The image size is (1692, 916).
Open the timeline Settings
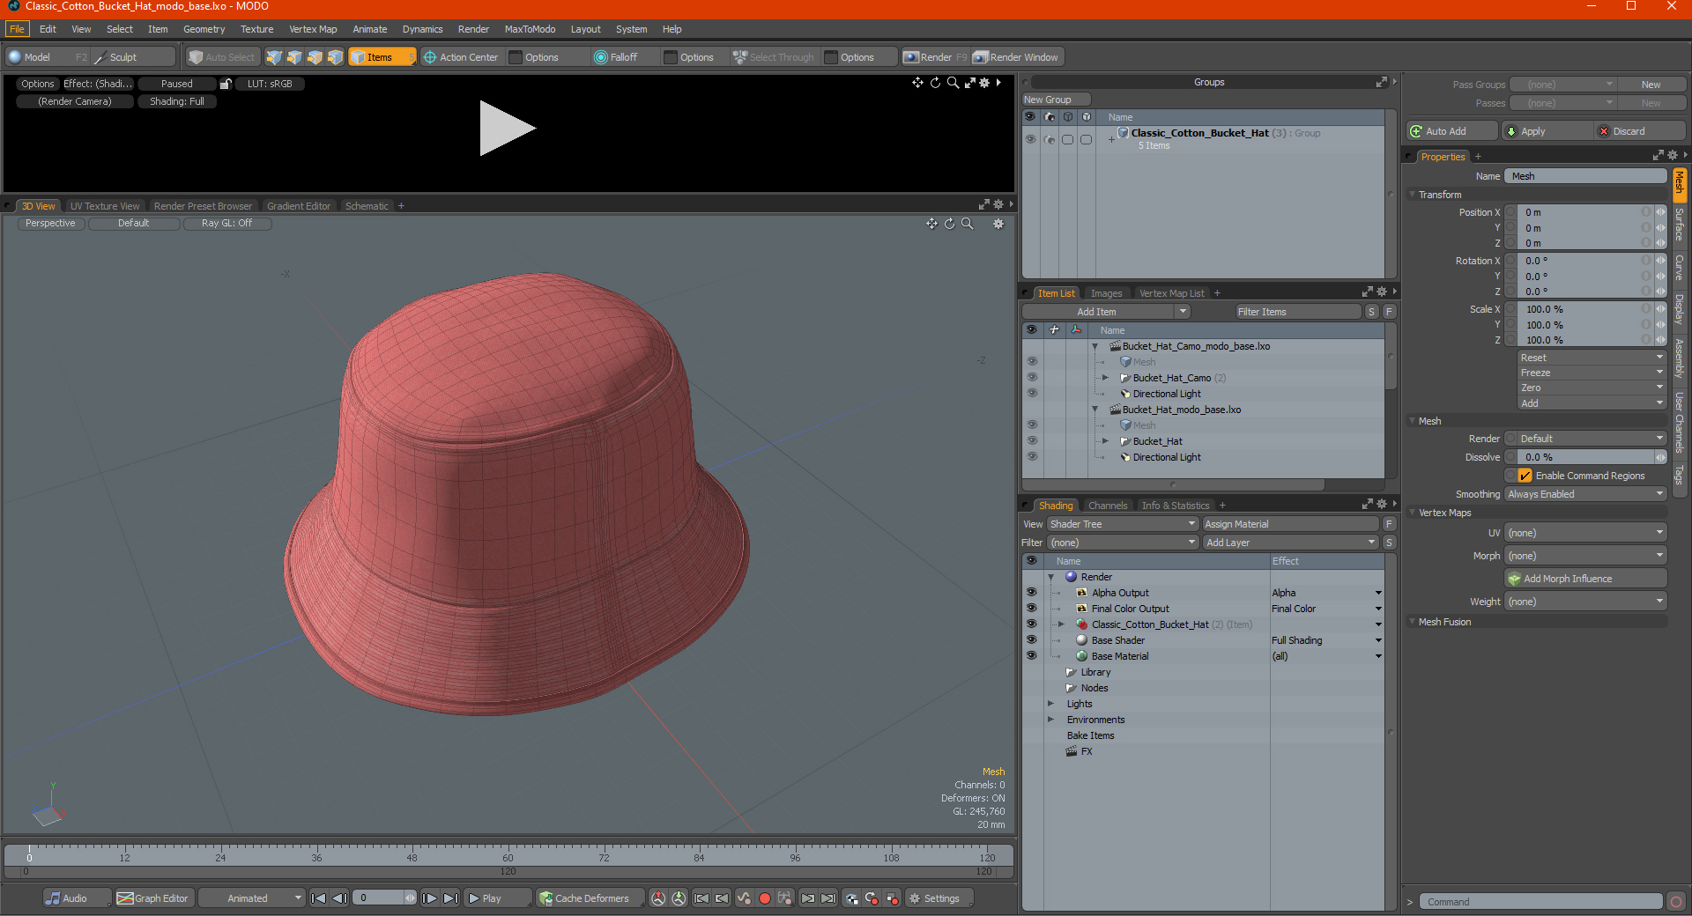939,898
